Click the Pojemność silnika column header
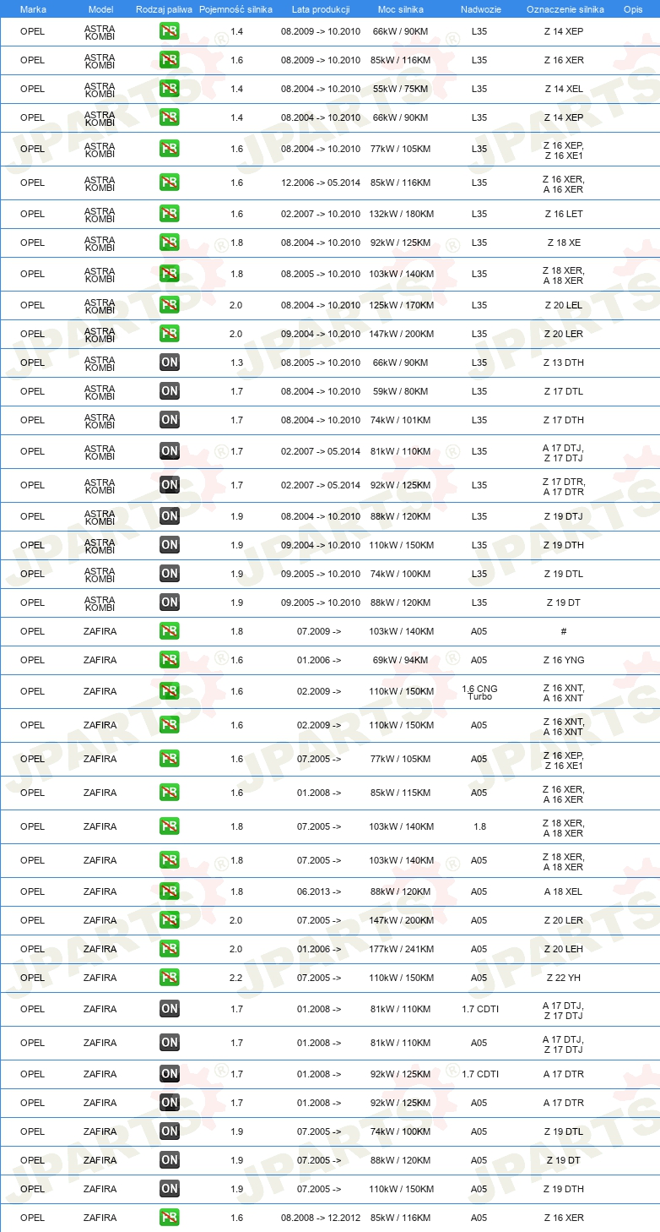660x1232 pixels. coord(236,9)
